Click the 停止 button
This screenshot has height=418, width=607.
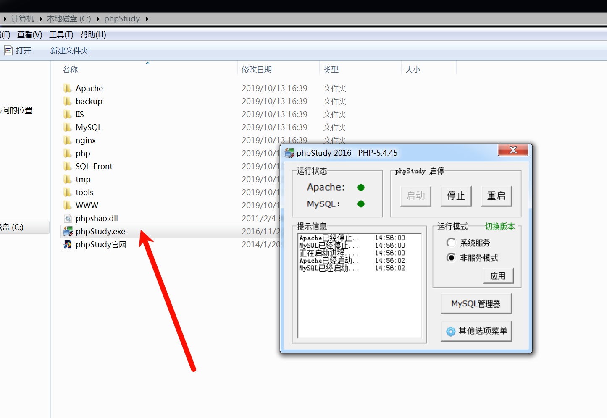[x=456, y=196]
